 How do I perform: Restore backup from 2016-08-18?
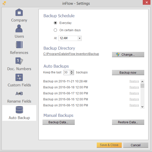(134, 87)
